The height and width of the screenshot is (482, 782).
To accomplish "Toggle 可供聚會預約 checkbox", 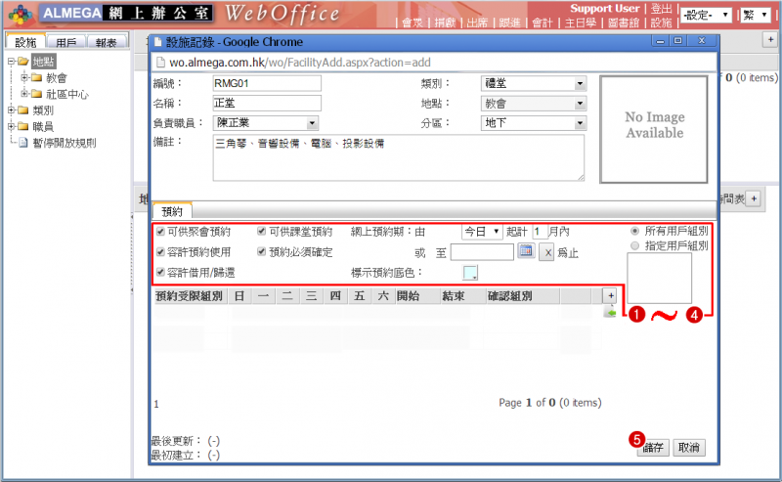I will click(x=160, y=232).
